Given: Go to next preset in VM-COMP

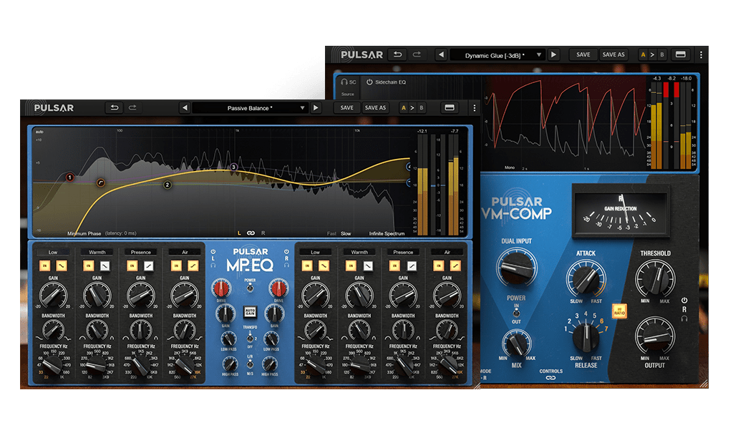Looking at the screenshot, I should (x=553, y=54).
